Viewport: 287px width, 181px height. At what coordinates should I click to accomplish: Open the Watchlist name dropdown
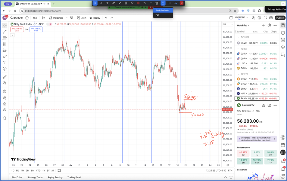pos(243,26)
